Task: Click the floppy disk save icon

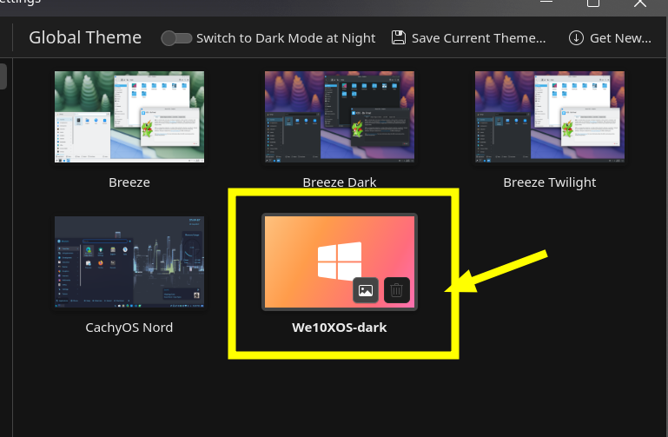Action: pos(399,38)
